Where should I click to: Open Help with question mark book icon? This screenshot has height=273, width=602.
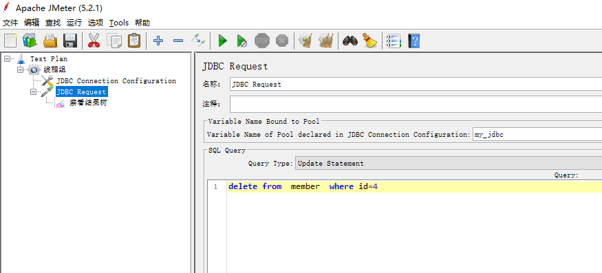pyautogui.click(x=414, y=41)
